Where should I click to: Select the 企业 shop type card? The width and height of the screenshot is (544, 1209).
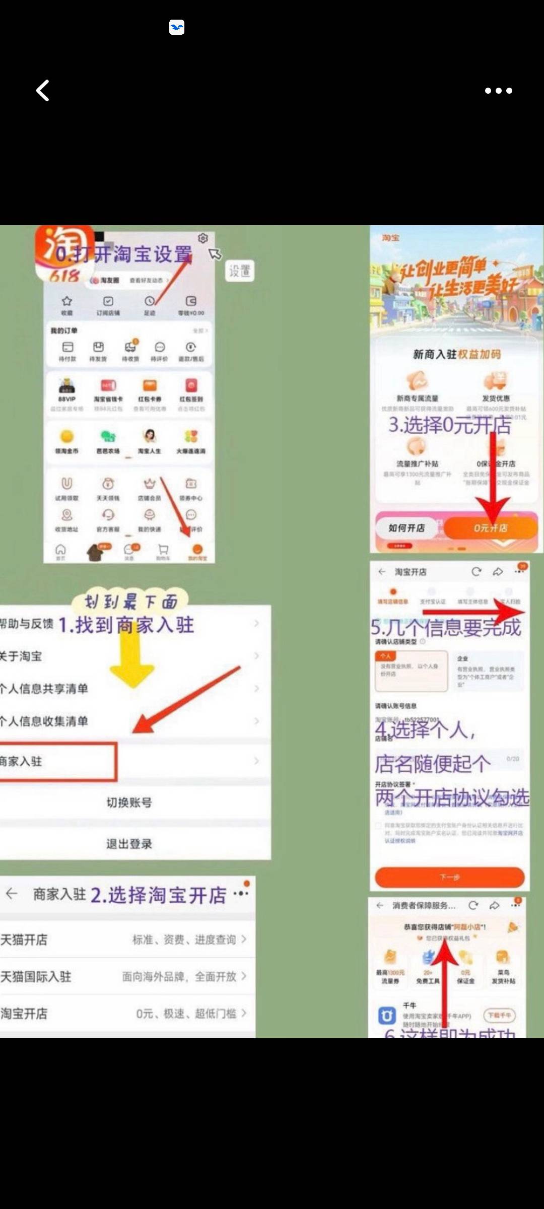(488, 670)
